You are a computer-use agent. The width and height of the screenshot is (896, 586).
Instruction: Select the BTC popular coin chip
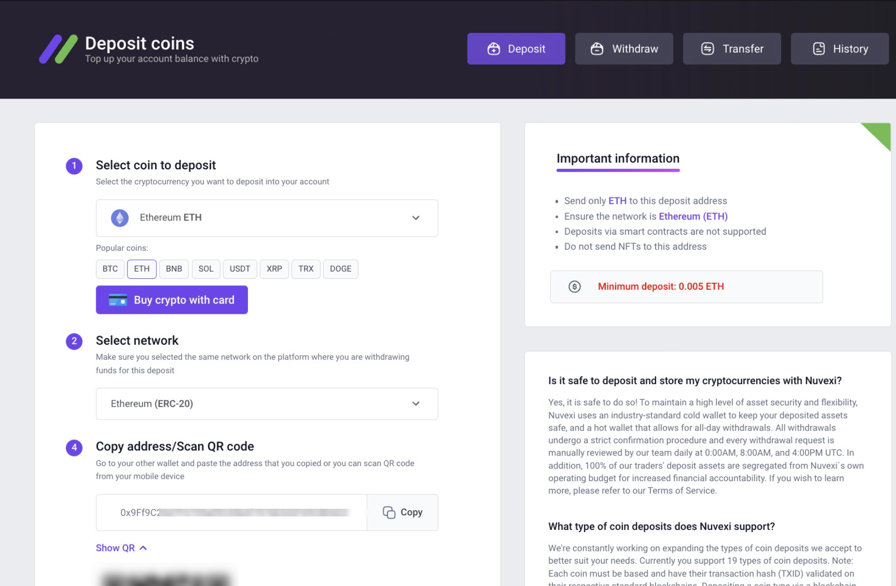coord(110,269)
